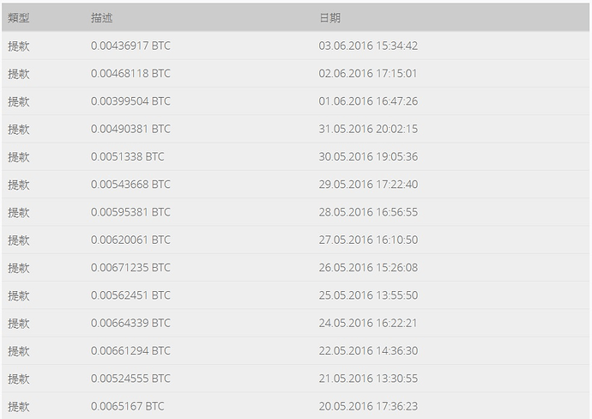Click the date 20.05.2016 17:36:23
The height and width of the screenshot is (419, 592).
(368, 406)
